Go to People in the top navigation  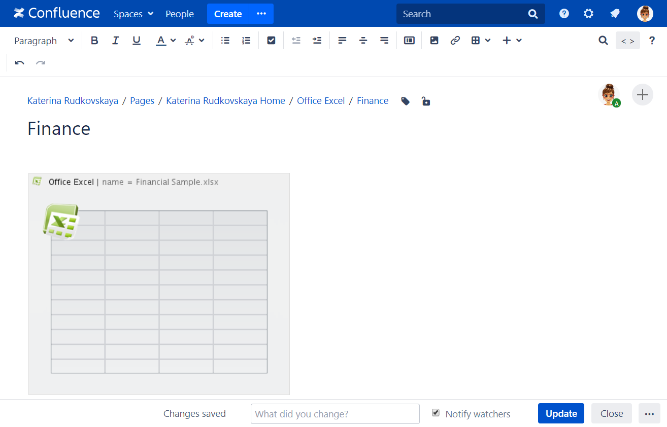tap(180, 14)
